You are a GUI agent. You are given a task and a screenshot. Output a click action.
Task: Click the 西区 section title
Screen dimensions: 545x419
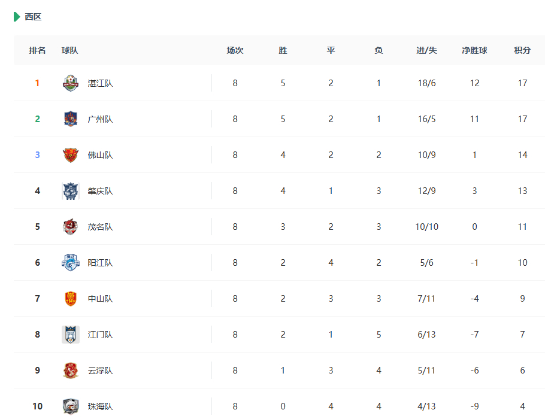click(x=33, y=17)
